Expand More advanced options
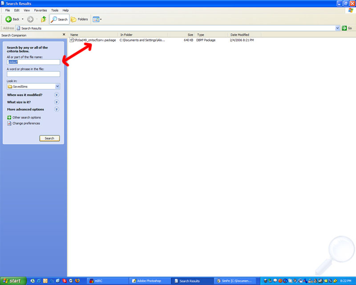 (57, 109)
